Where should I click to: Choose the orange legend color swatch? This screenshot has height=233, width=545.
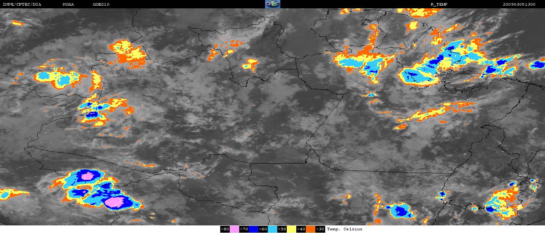310,229
